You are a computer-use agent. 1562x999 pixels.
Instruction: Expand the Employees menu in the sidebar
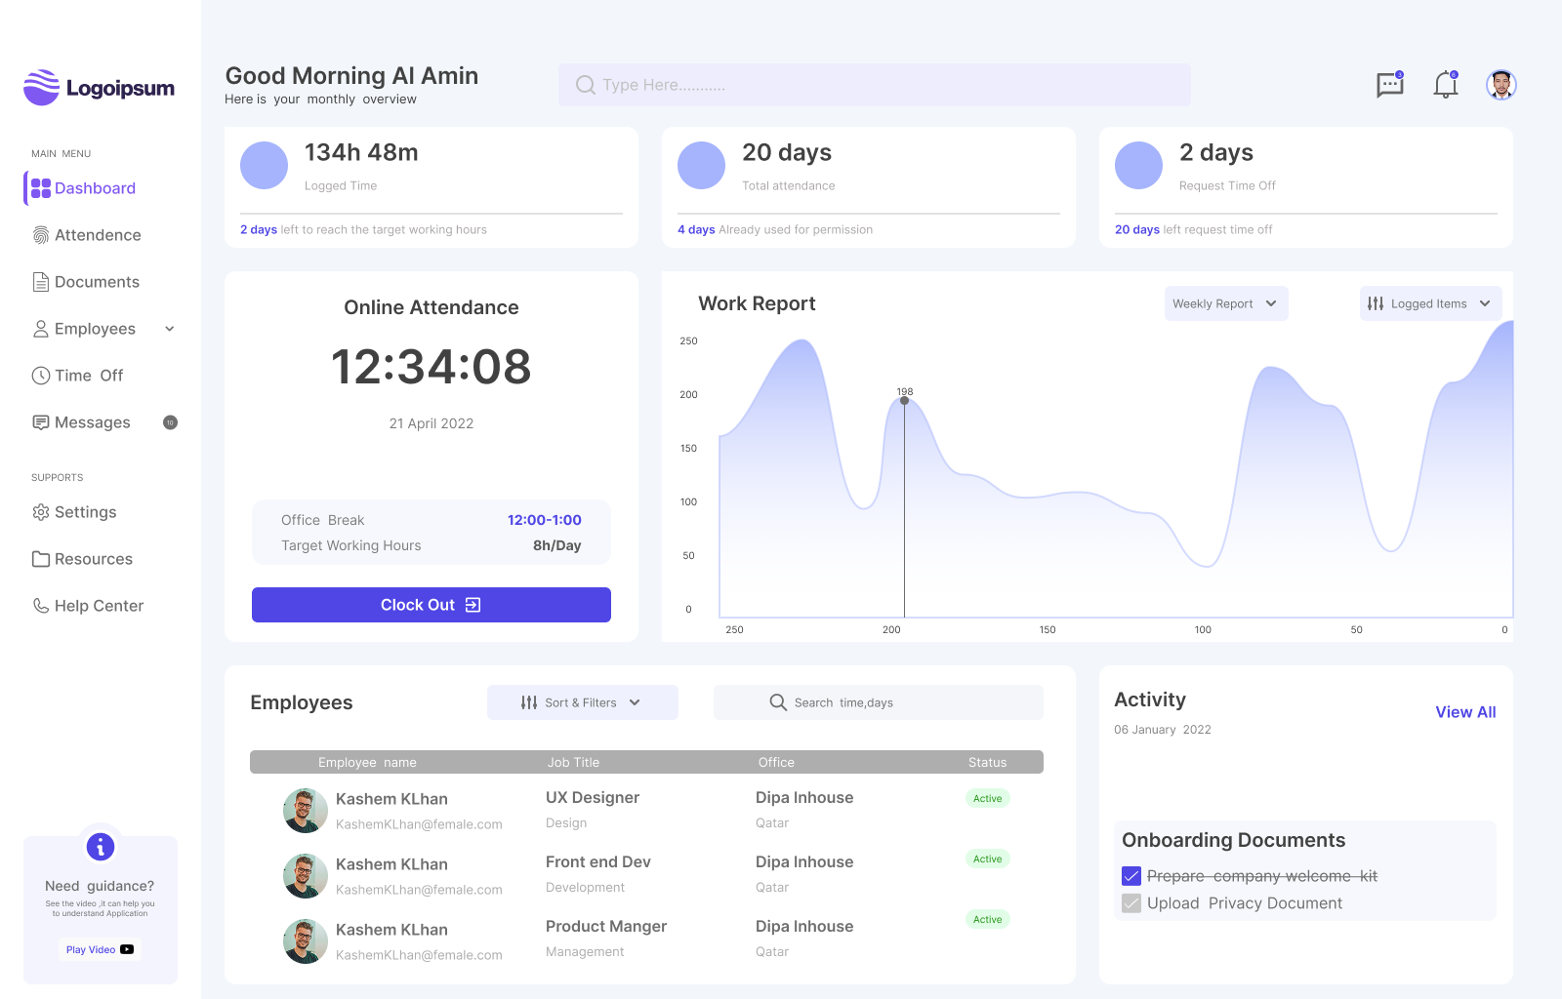tap(170, 329)
